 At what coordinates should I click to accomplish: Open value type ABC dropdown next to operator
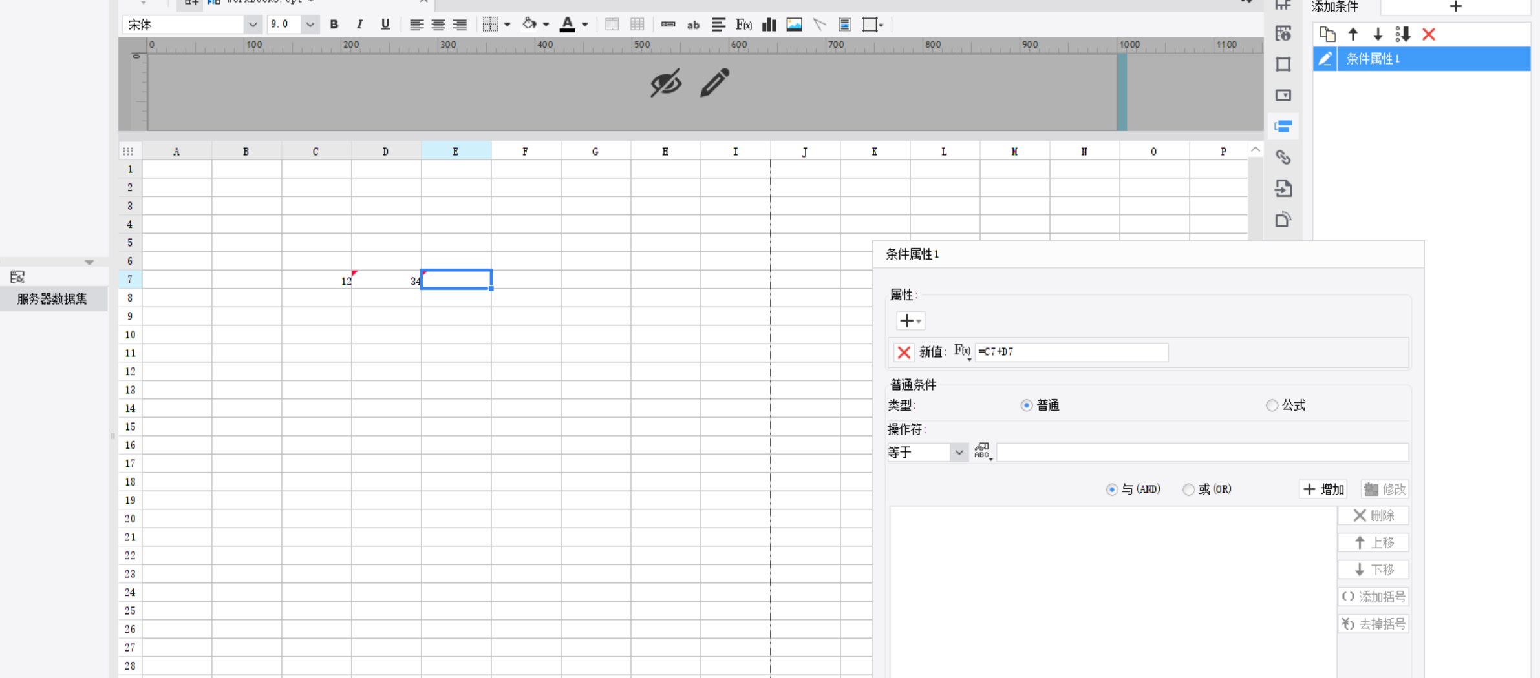(983, 451)
